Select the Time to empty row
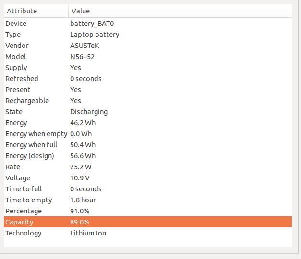The height and width of the screenshot is (259, 301). [x=148, y=200]
